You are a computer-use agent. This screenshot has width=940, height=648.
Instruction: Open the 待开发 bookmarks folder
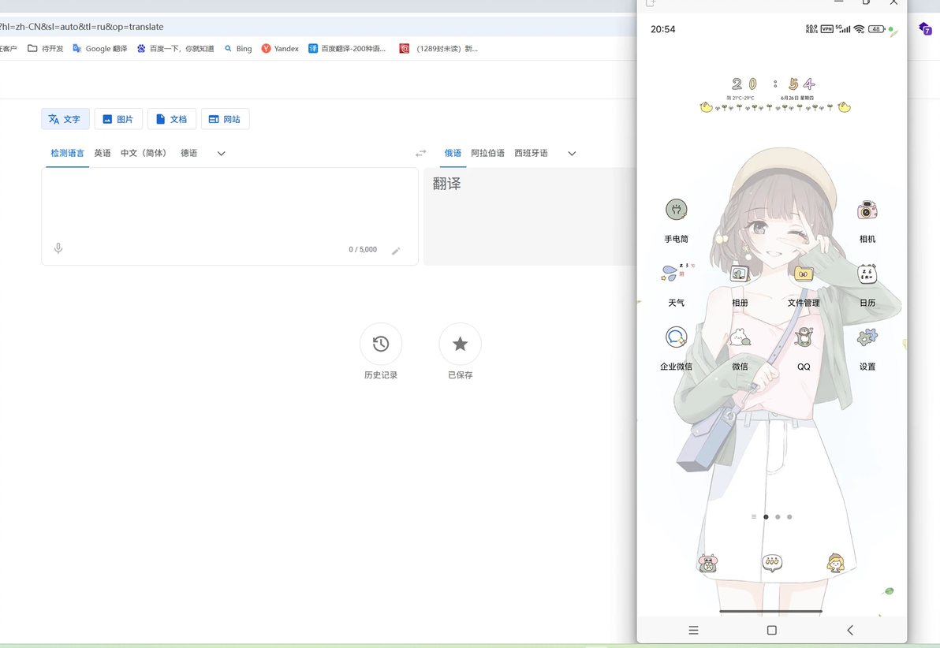[46, 49]
